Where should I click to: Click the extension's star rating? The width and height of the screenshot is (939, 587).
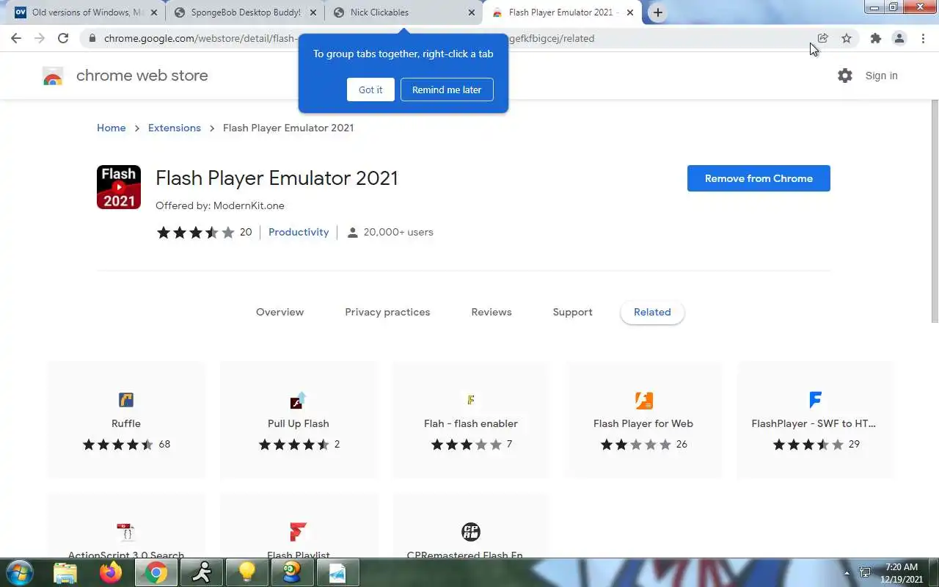[195, 232]
